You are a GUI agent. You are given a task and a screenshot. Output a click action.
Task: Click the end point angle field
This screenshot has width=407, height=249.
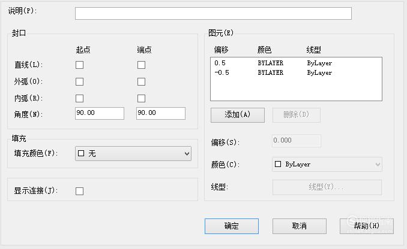point(161,113)
